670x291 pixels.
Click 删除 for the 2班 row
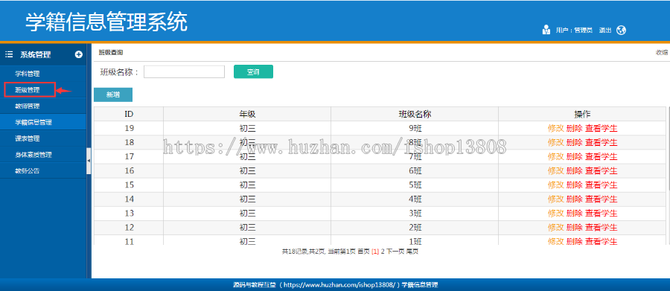[x=574, y=227]
